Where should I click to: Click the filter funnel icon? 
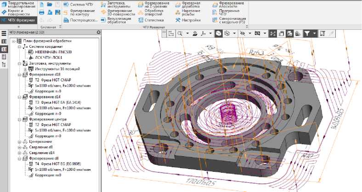(x=307, y=34)
